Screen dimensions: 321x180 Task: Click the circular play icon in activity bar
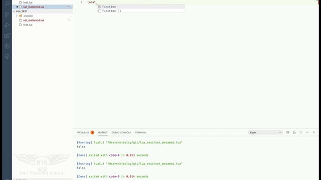coord(7,46)
